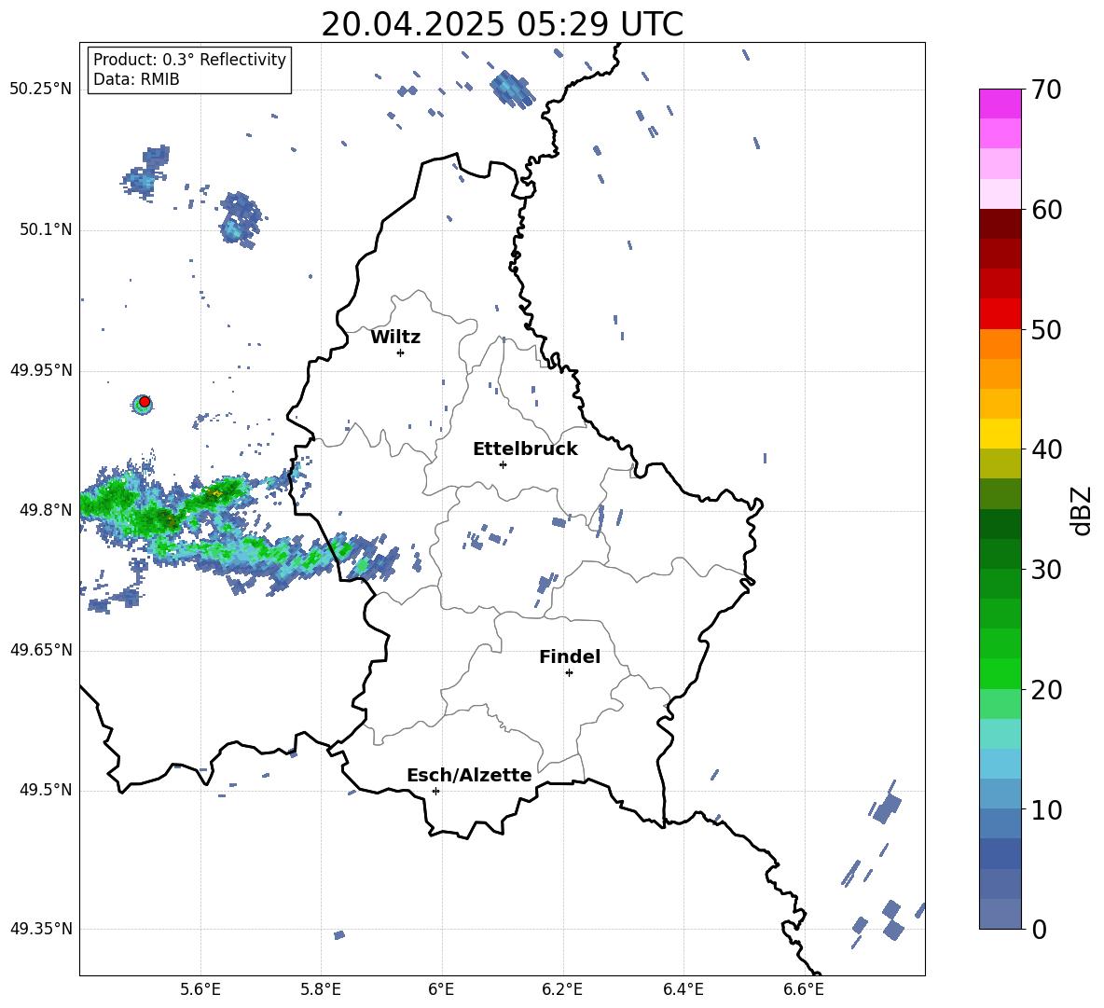The height and width of the screenshot is (1008, 1104).
Task: Click the Esch/Alzette station label
Action: [469, 776]
